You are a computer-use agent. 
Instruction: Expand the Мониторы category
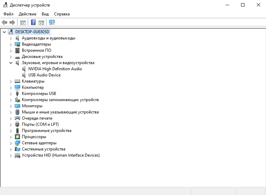pos(11,106)
